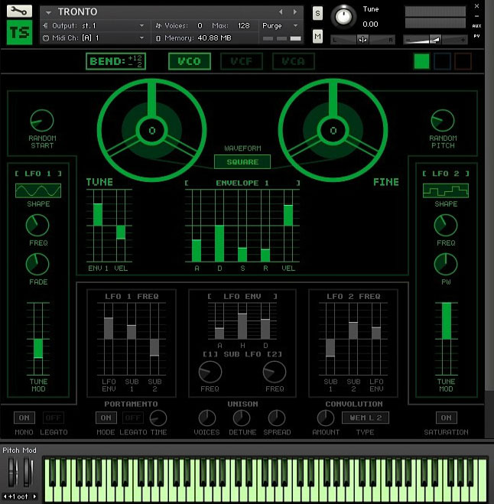Toggle the Saturation ON switch
Viewport: 494px width, 504px height.
pyautogui.click(x=446, y=418)
